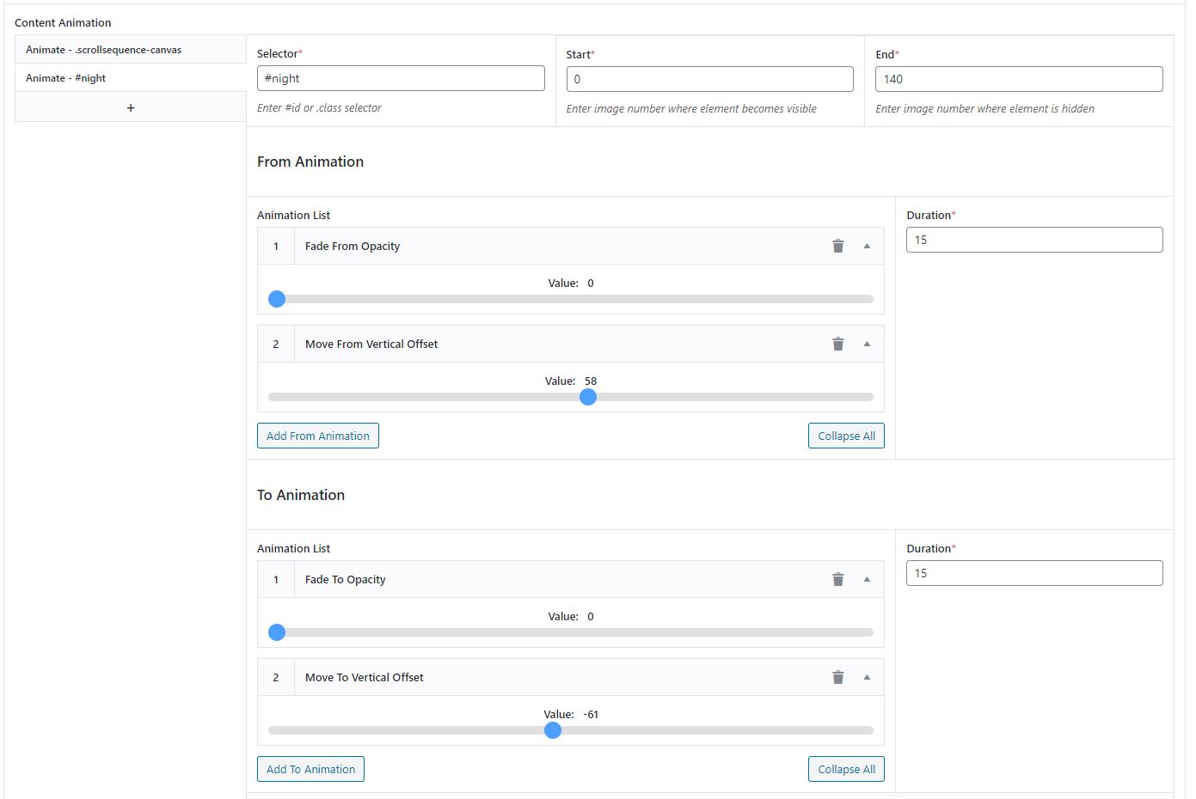
Task: Focus the From Animation Duration field
Action: pos(1034,240)
